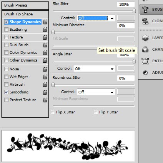Click the Minimum Diameter slider handle
Image resolution: width=163 pixels, height=163 pixels.
point(53,32)
